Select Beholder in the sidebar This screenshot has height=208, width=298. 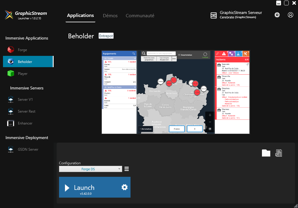(x=28, y=62)
